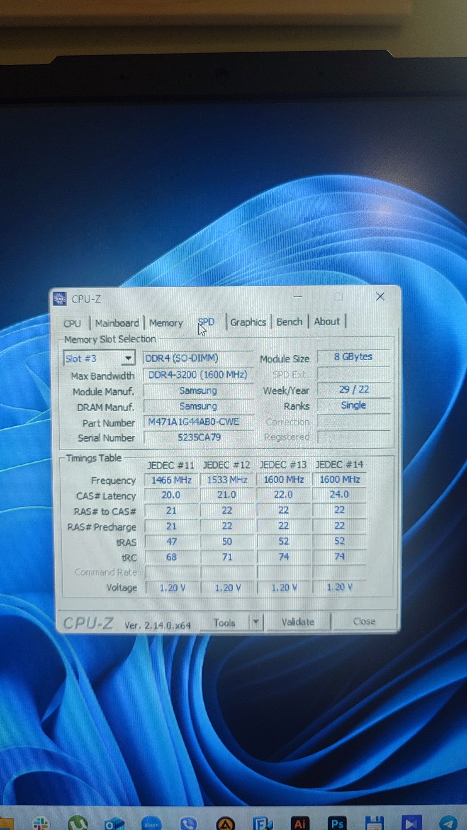Click the tRC value 71
467x830 pixels.
227,557
